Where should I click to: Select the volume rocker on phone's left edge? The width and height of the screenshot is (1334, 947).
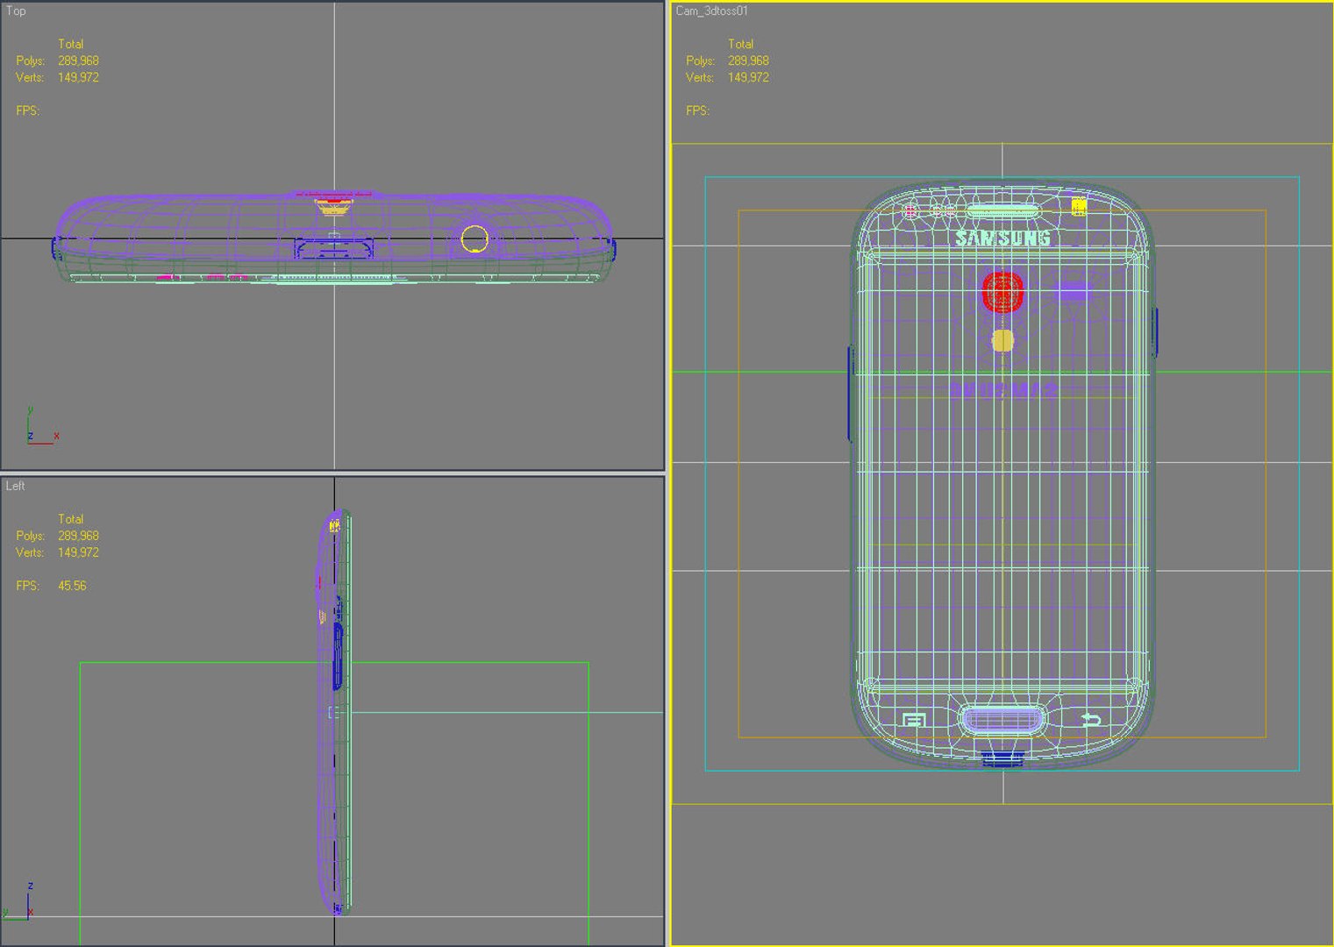tap(850, 394)
